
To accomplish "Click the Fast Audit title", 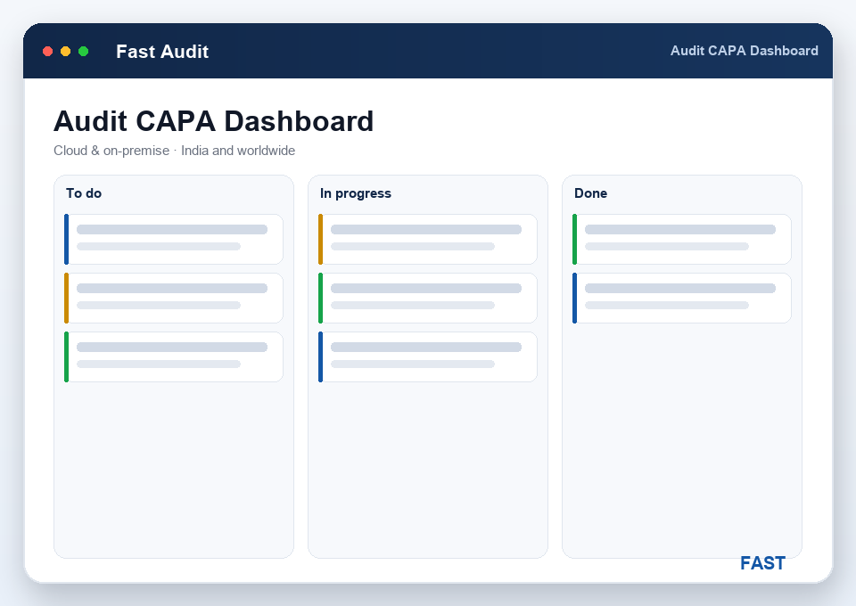I will [162, 52].
